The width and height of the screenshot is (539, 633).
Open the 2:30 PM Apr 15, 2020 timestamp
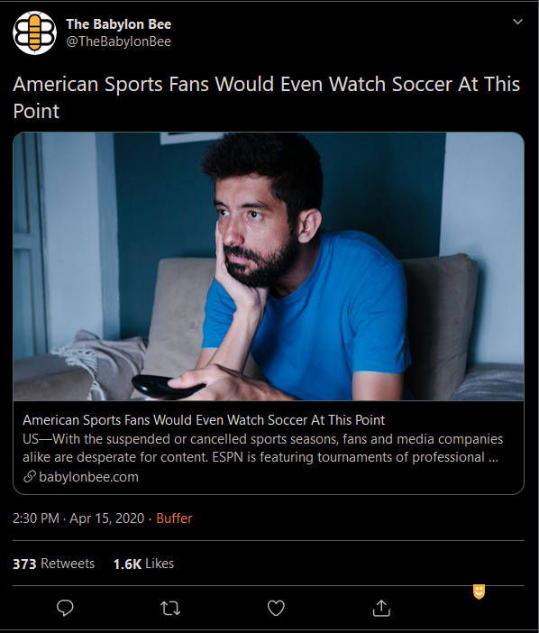point(78,518)
